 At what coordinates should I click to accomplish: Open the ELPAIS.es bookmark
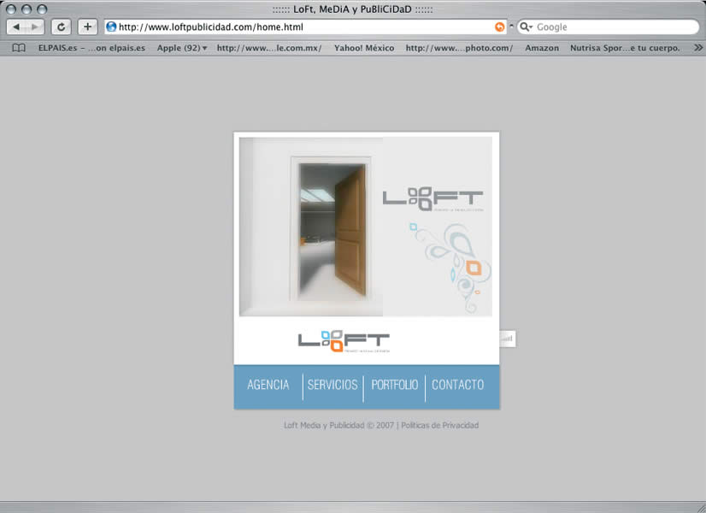[91, 48]
